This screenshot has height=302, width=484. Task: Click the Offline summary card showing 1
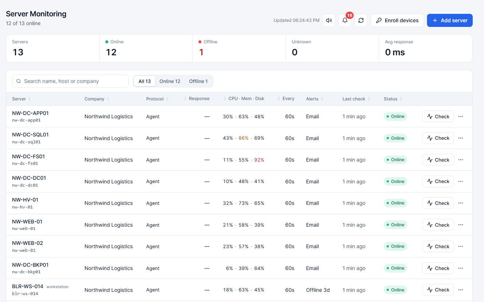239,48
